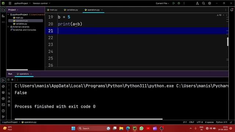Screen dimensions: 235x132
Task: Start debugging with the bug icon
Action: tap(179, 3)
